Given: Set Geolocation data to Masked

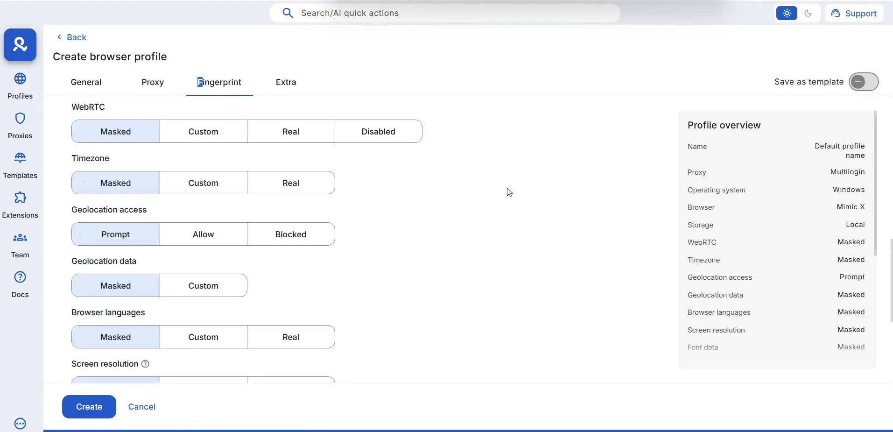Looking at the screenshot, I should click(116, 285).
